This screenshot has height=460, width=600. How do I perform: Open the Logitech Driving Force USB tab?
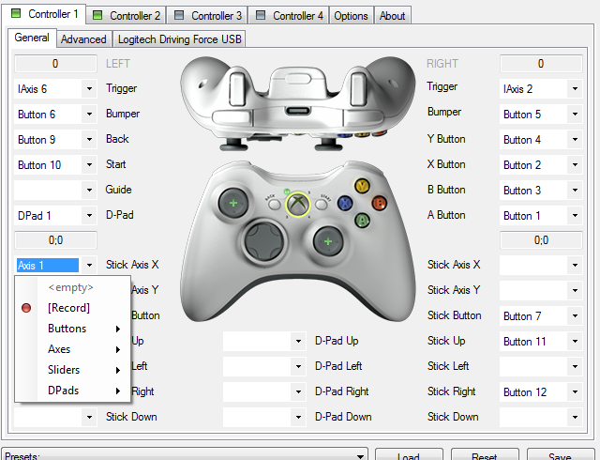pyautogui.click(x=179, y=39)
